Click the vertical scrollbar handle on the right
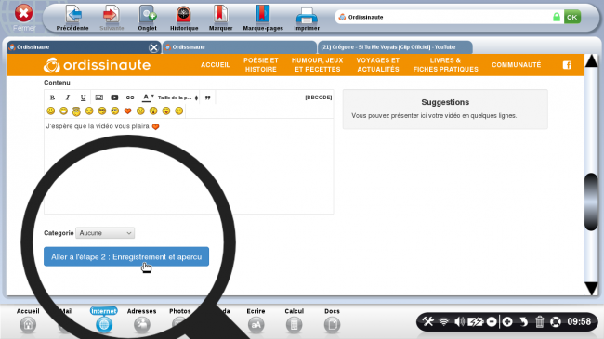Screen dimensions: 604x339 pos(591,202)
